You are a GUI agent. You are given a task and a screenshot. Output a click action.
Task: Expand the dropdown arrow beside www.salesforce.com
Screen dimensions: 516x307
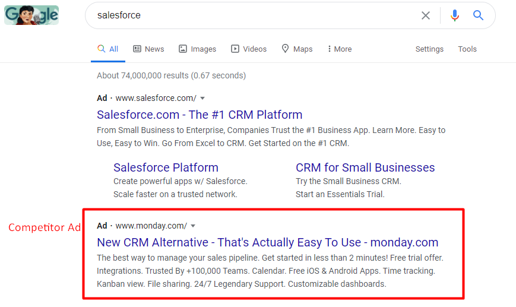tap(202, 99)
